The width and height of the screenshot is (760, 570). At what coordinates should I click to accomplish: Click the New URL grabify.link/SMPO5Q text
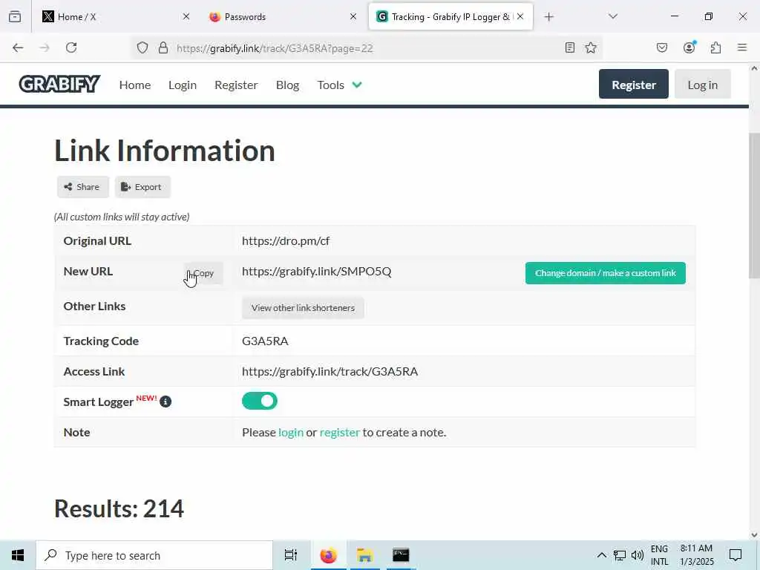316,272
